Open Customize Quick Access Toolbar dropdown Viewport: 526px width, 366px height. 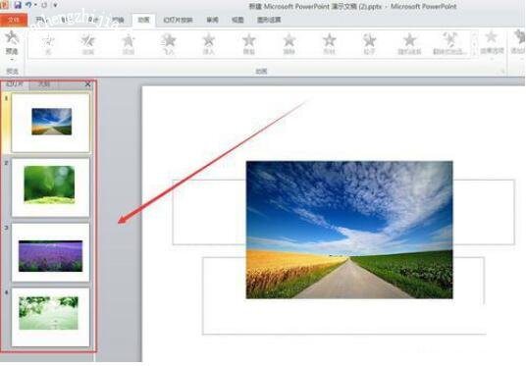pos(55,5)
